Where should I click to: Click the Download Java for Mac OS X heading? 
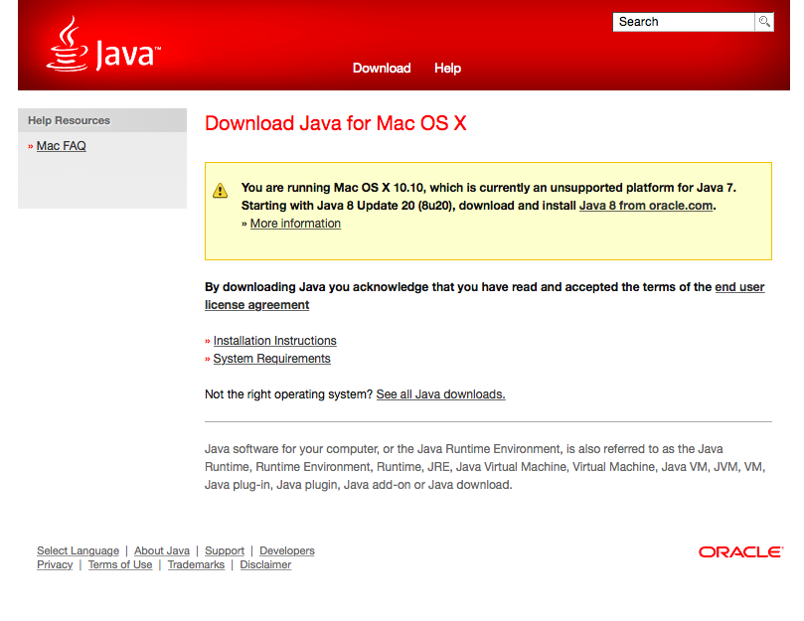pyautogui.click(x=335, y=123)
